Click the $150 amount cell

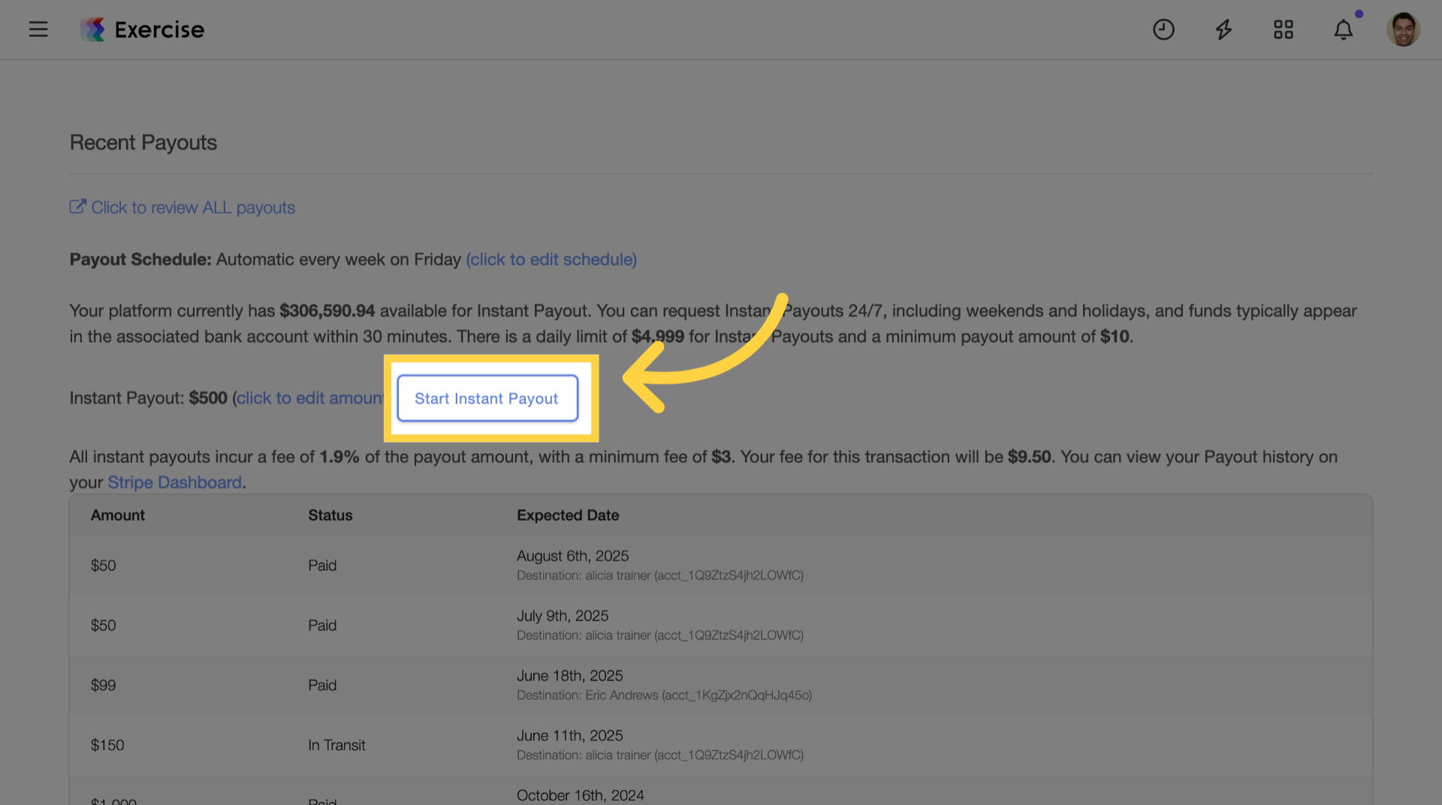tap(107, 746)
